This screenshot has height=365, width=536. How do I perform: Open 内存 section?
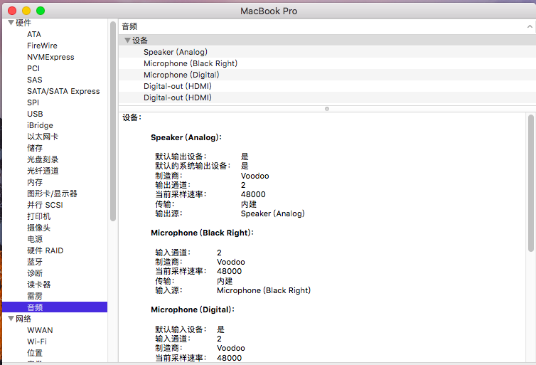pyautogui.click(x=35, y=182)
